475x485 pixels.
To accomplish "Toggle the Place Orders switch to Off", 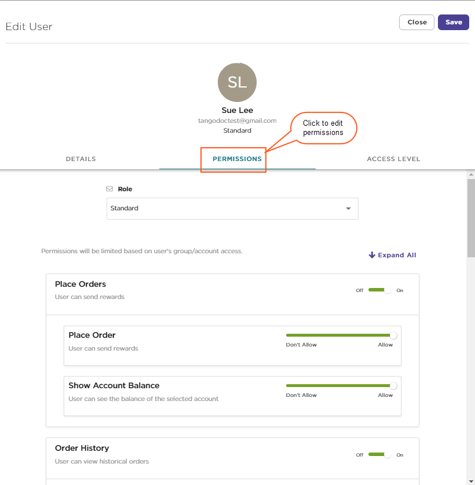I will click(381, 290).
